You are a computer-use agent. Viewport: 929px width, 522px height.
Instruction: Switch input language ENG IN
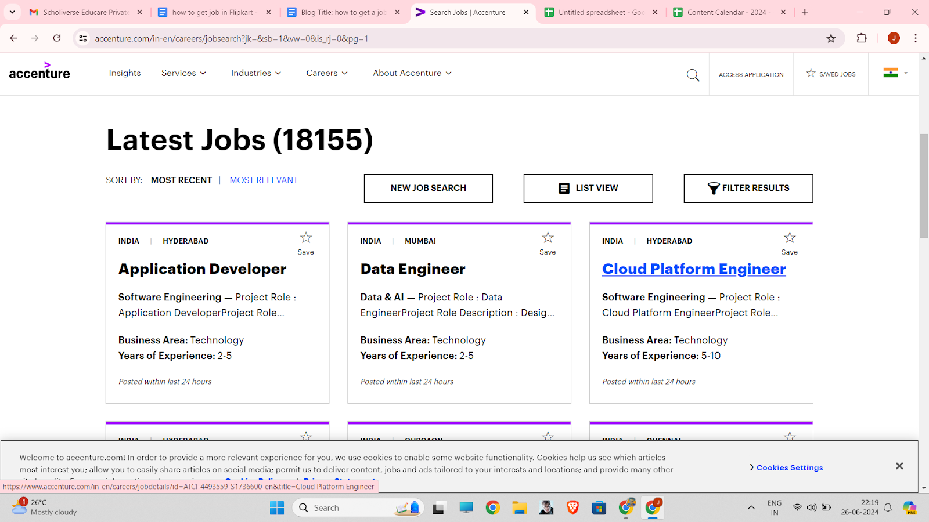(775, 507)
